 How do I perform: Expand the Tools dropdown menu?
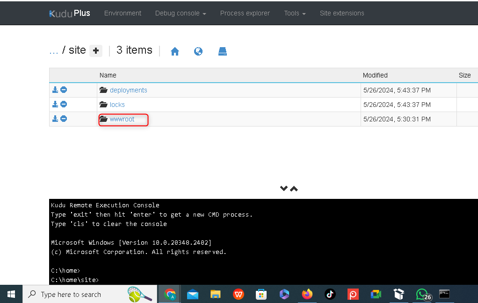(295, 14)
